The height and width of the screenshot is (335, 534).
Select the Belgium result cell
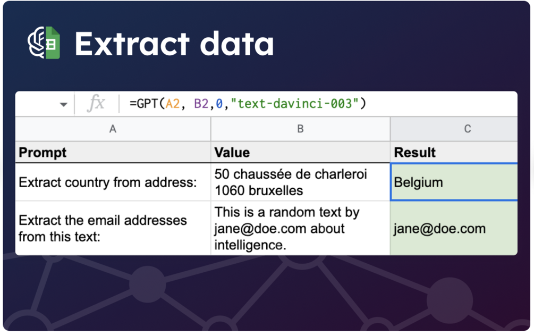(x=453, y=182)
